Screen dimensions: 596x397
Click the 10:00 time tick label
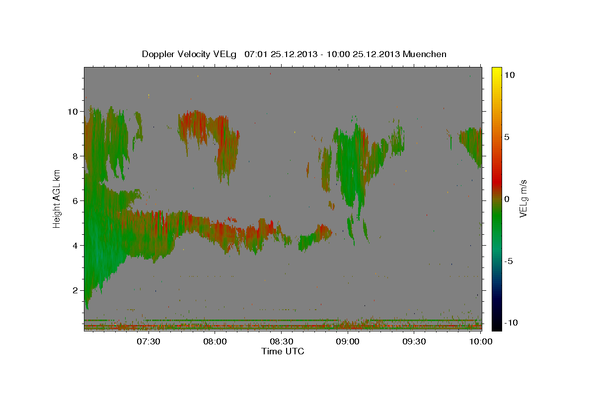point(481,341)
